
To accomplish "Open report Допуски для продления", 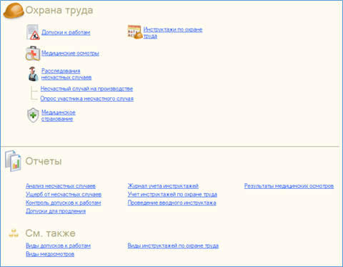I will coord(56,211).
